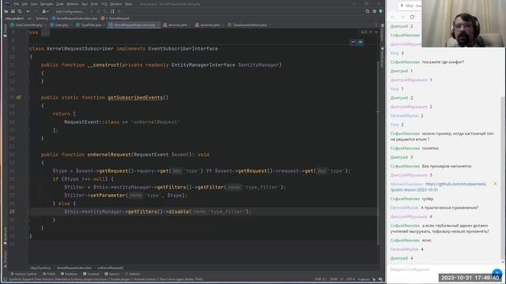506x284 pixels.
Task: Open the Version Control tool window
Action: tap(24, 274)
